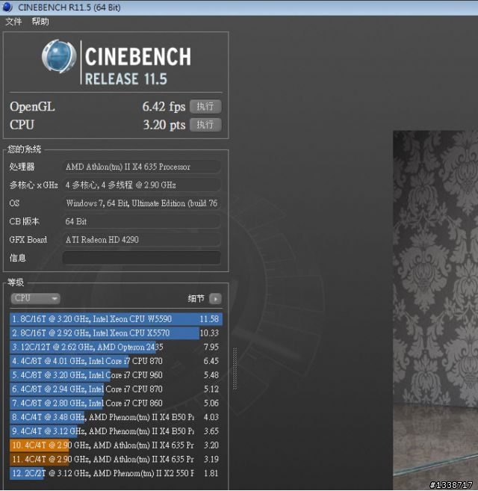Open the CPU ranking dropdown
Screen dimensions: 478x491
(x=35, y=298)
